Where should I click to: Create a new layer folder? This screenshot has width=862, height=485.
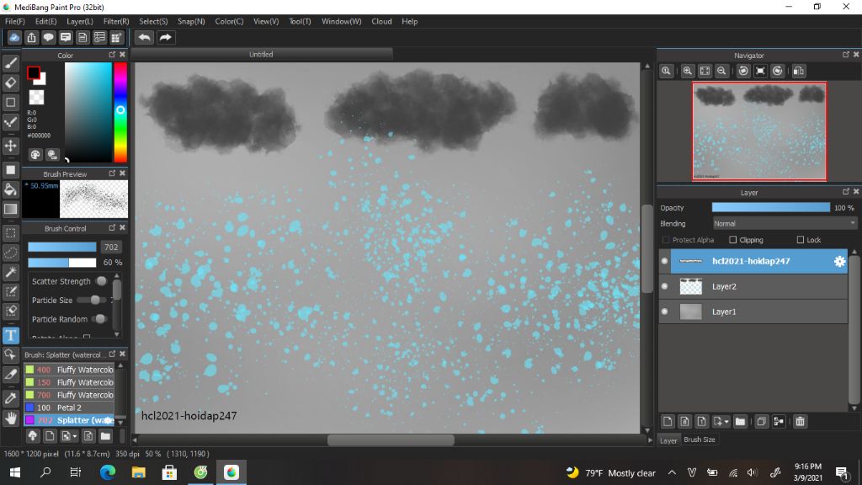[x=741, y=422]
